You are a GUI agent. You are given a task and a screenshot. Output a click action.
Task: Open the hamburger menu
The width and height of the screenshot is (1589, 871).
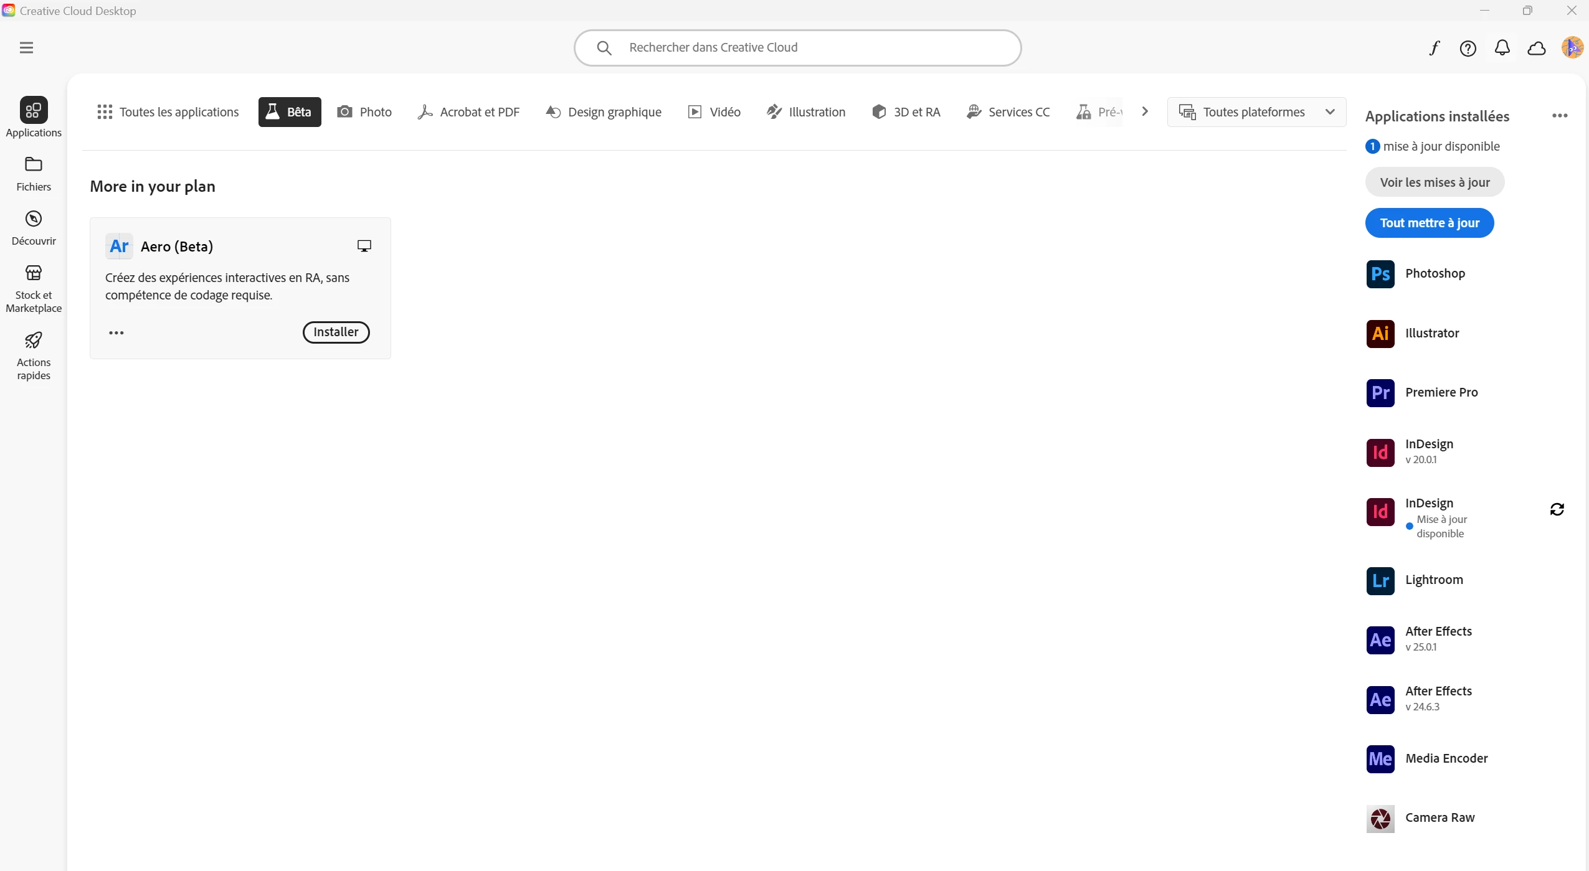26,48
